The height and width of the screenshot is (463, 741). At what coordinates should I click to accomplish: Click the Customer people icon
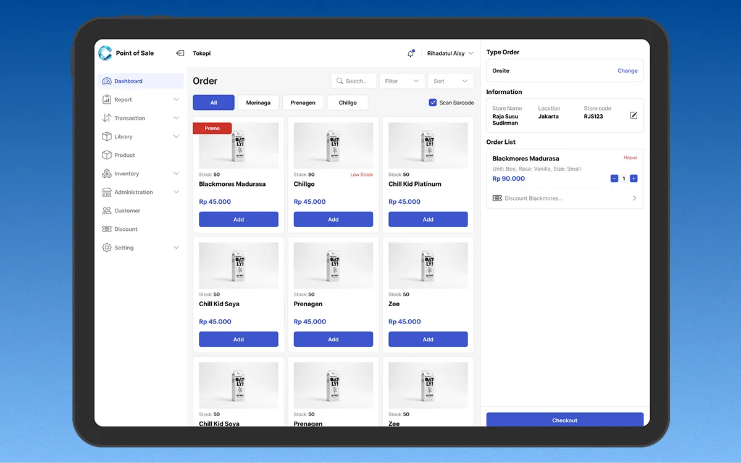click(107, 211)
